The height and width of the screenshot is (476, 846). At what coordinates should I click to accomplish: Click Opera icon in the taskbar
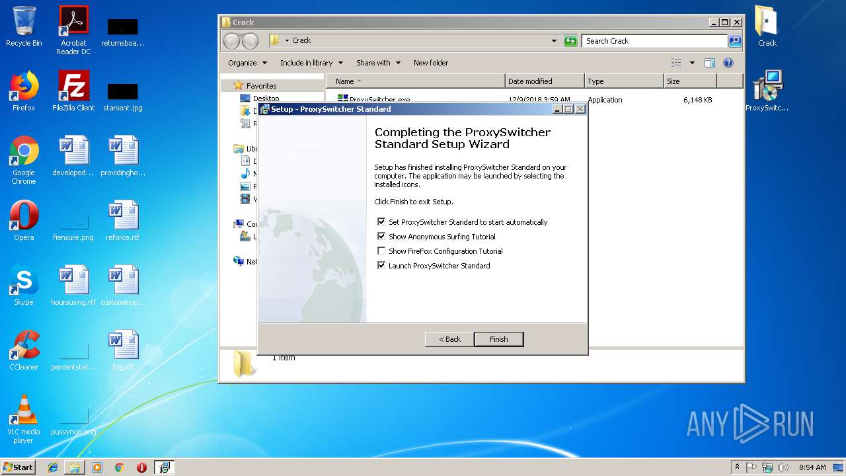point(141,467)
